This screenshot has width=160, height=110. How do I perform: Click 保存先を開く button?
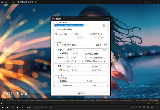click(x=68, y=85)
